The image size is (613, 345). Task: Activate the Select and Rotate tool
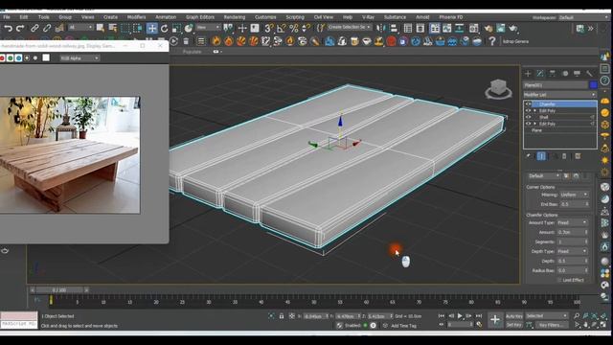(164, 28)
